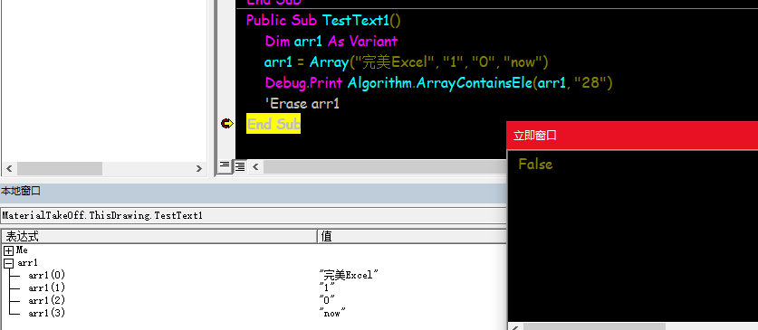The image size is (758, 330).
Task: Click the Procedure View icon
Action: pyautogui.click(x=225, y=166)
